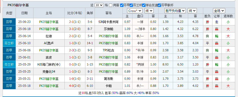Click the 进球数 column header
This screenshot has width=238, height=97.
point(228,16)
